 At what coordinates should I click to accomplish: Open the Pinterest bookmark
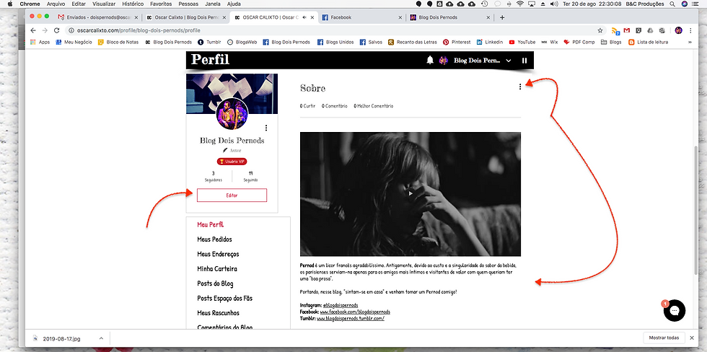pos(456,42)
